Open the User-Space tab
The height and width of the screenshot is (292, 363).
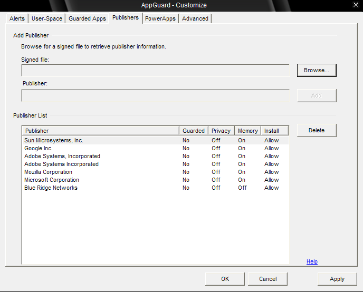[x=47, y=18]
